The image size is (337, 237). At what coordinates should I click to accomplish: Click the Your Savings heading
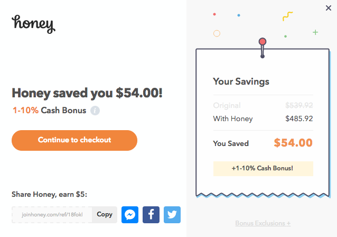241,81
